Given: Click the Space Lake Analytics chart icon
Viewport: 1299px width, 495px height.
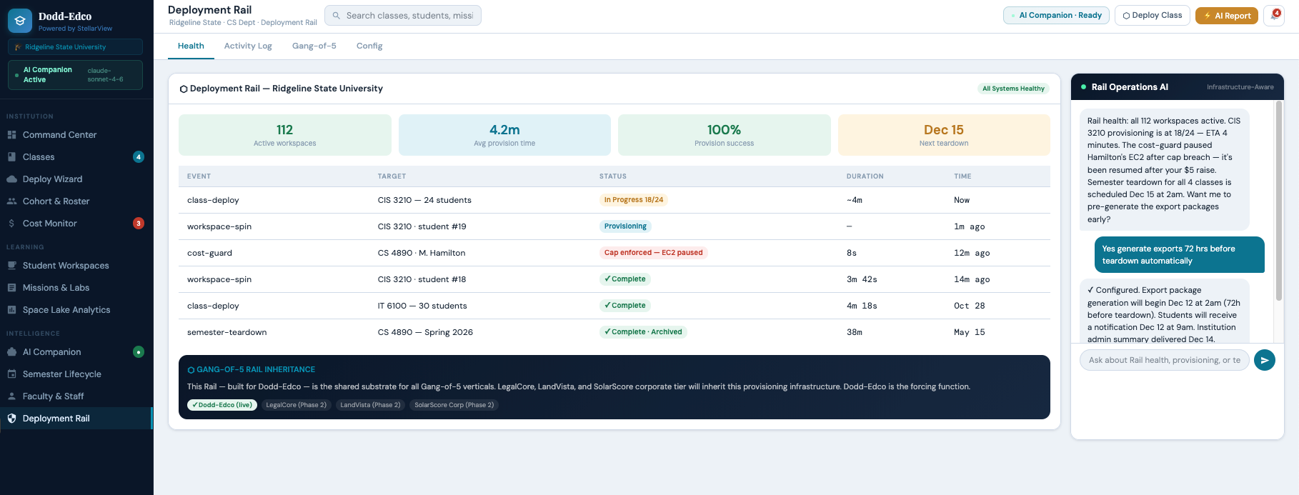Looking at the screenshot, I should 11,310.
